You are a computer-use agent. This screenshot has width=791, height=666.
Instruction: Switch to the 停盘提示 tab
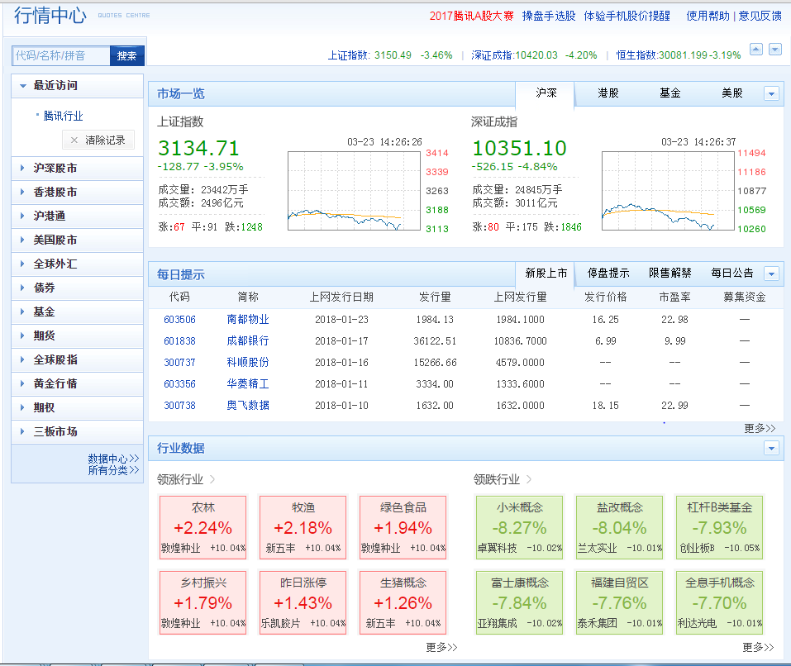[x=608, y=273]
